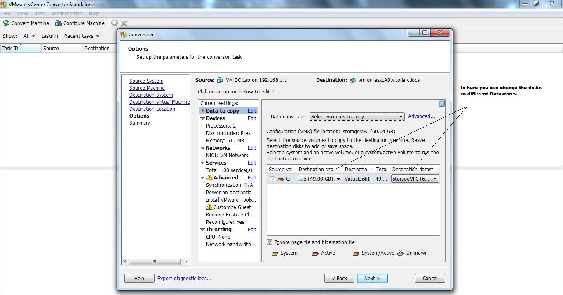
Task: Click the Unknown legend disk icon
Action: (401, 253)
